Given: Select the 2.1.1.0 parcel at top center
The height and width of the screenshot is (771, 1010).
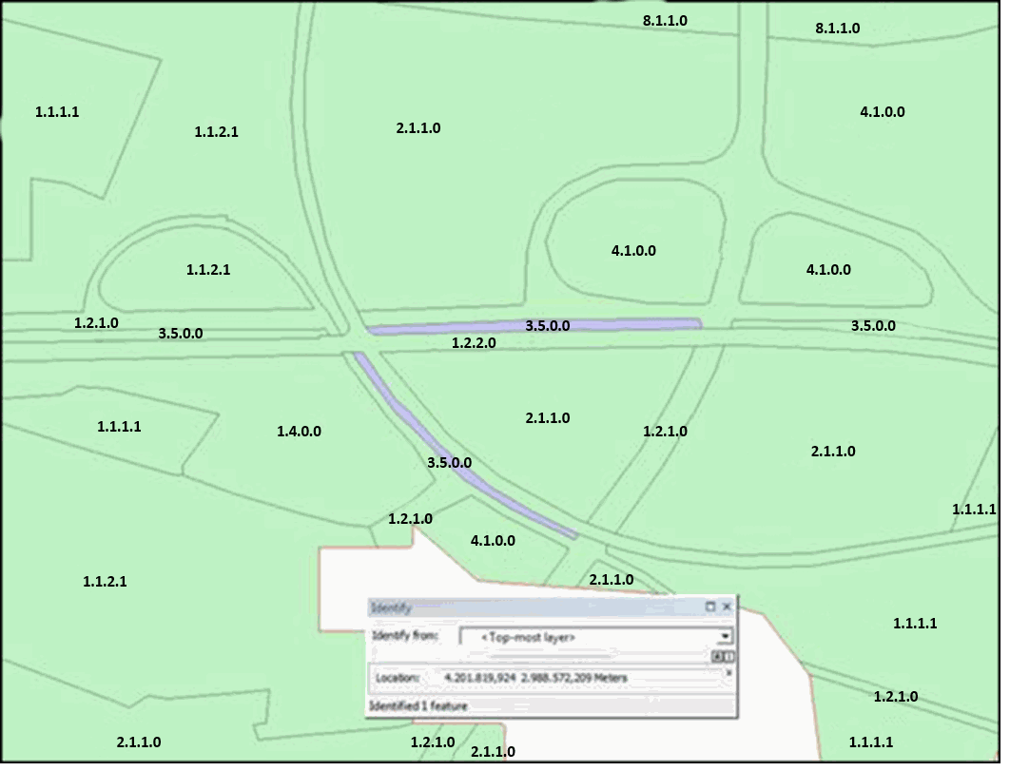Looking at the screenshot, I should pyautogui.click(x=418, y=125).
